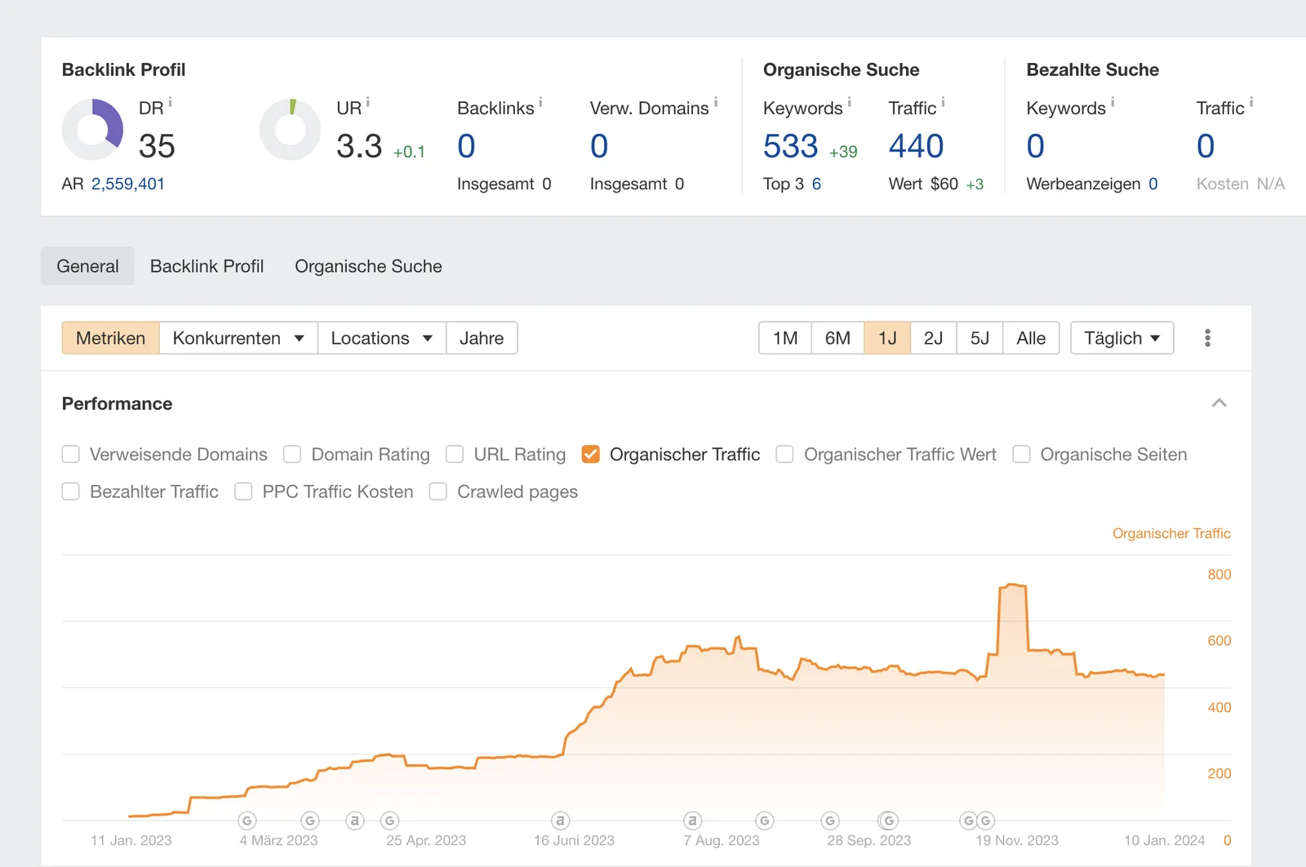Click the info icon next to Bezahlte Suche Traffic
The width and height of the screenshot is (1306, 867).
[x=1251, y=102]
